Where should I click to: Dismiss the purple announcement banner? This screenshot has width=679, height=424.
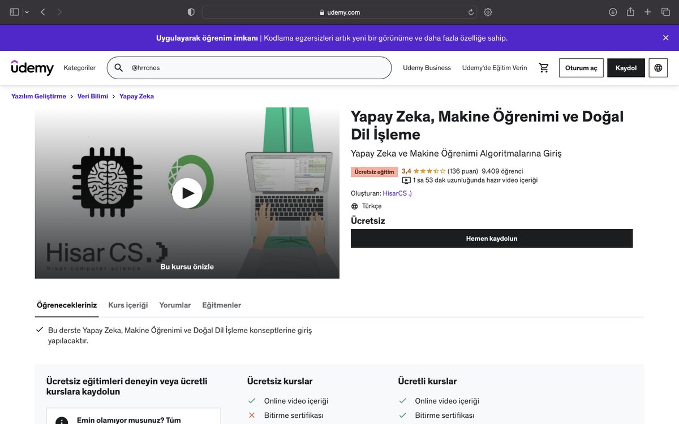[x=665, y=38]
